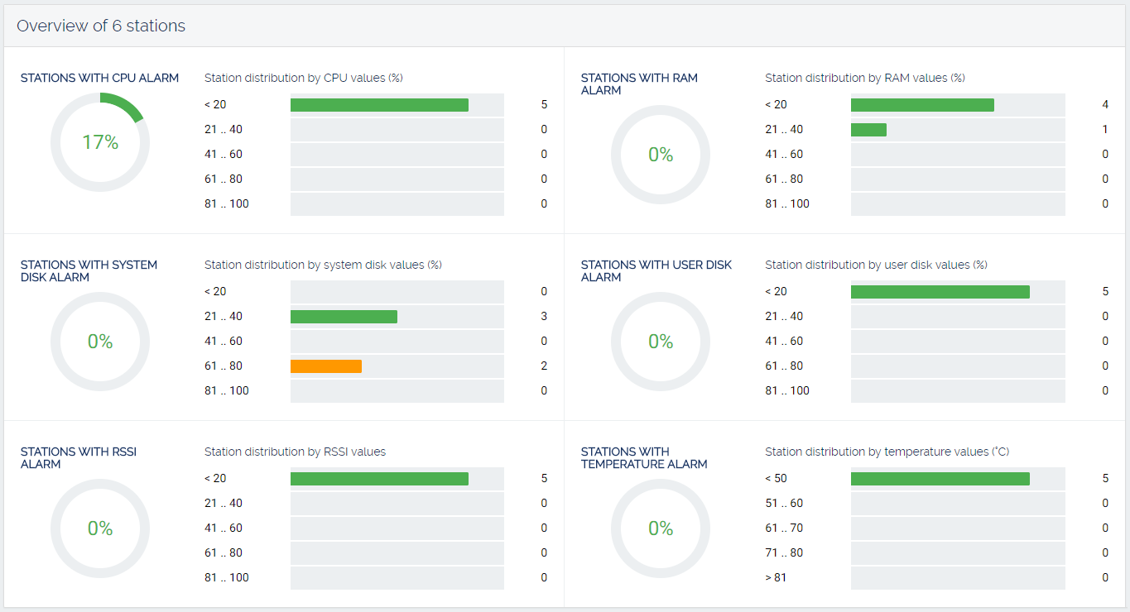1130x612 pixels.
Task: Click the green temperature '< 50' bar
Action: point(940,479)
